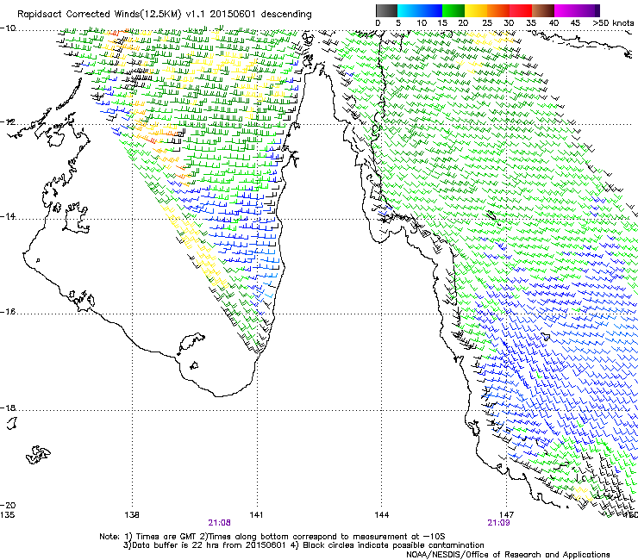Viewport: 638px width, 560px height.
Task: Click the '147' longitude axis label
Action: tap(507, 515)
